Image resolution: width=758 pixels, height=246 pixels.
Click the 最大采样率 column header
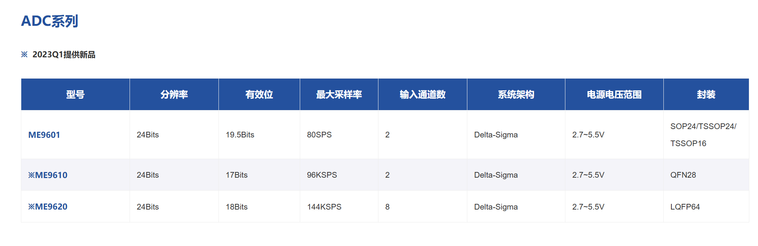click(x=339, y=95)
